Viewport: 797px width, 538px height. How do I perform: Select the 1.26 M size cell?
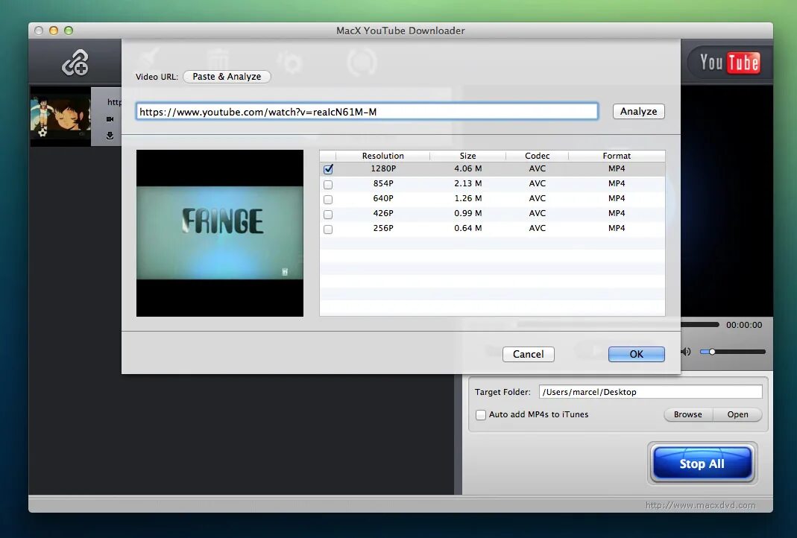click(x=467, y=198)
